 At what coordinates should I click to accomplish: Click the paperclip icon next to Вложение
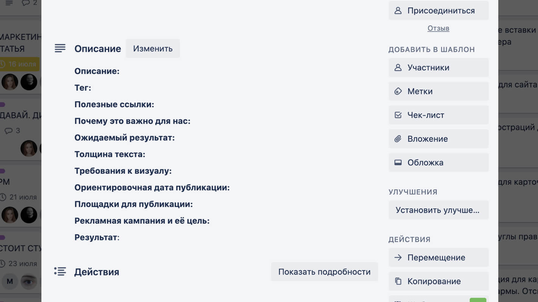coord(398,139)
